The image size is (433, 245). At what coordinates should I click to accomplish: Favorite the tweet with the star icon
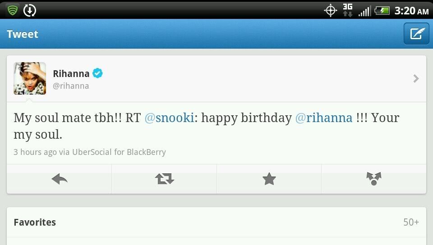click(269, 179)
